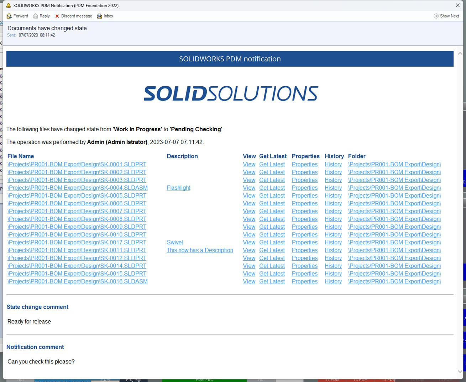Viewport: 466px width, 382px height.
Task: Show Next notification
Action: point(446,16)
